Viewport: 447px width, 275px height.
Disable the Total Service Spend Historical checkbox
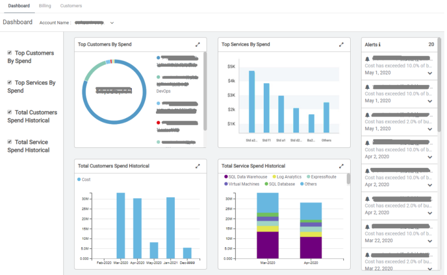pyautogui.click(x=10, y=142)
